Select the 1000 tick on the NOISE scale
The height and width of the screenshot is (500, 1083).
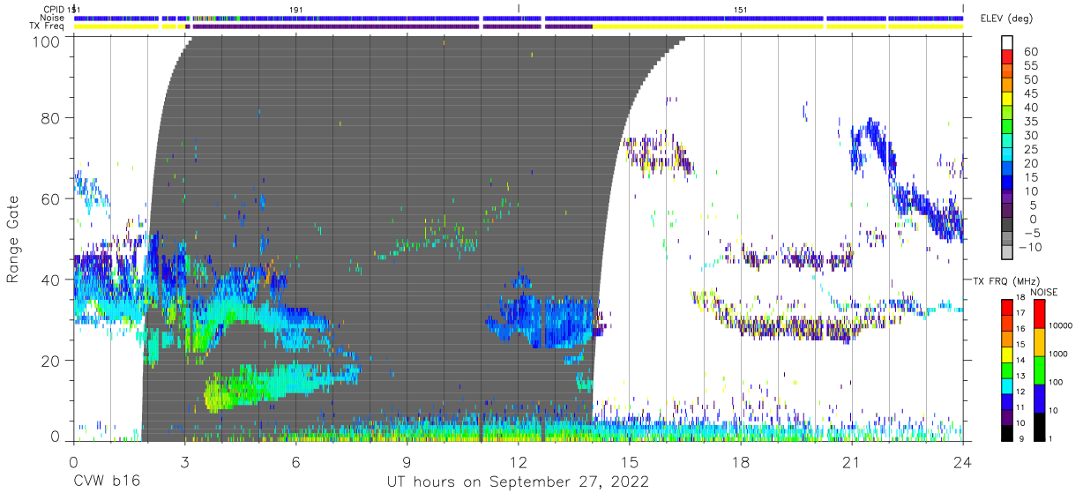1059,354
